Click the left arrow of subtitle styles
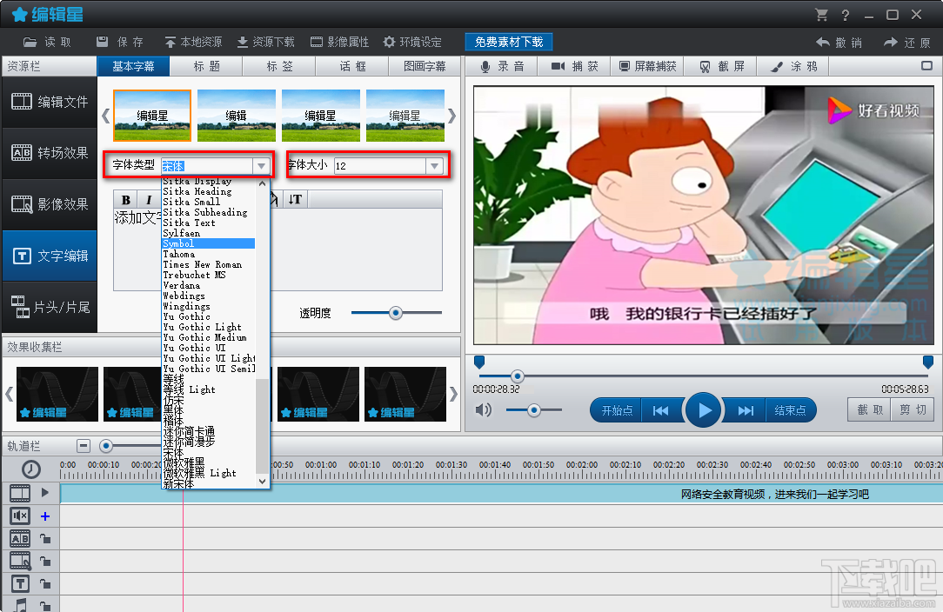 105,116
